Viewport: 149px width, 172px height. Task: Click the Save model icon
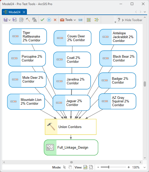6,20
